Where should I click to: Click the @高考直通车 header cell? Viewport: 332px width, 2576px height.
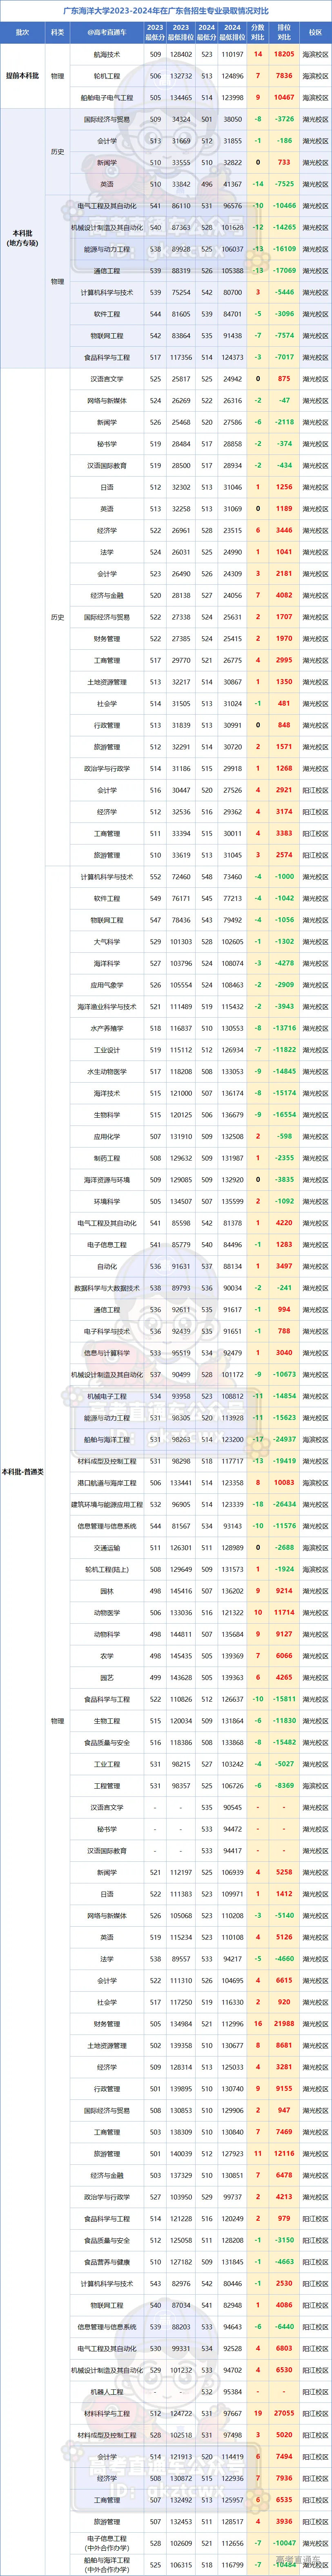coord(107,32)
